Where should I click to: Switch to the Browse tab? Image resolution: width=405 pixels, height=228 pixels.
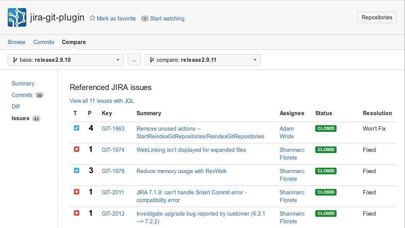(x=17, y=42)
